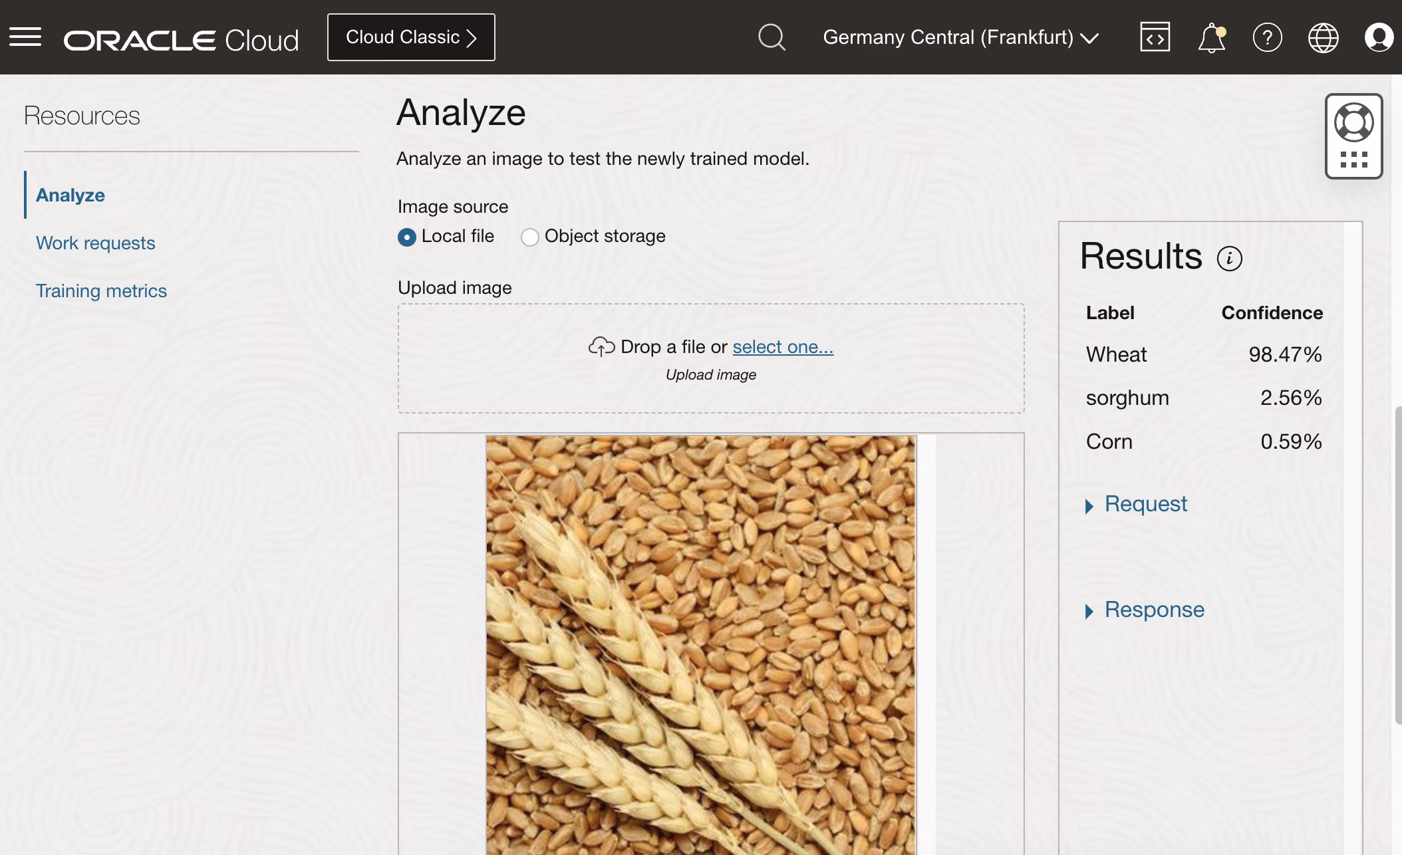Click the 'Results' panel heading
This screenshot has width=1402, height=855.
point(1141,256)
